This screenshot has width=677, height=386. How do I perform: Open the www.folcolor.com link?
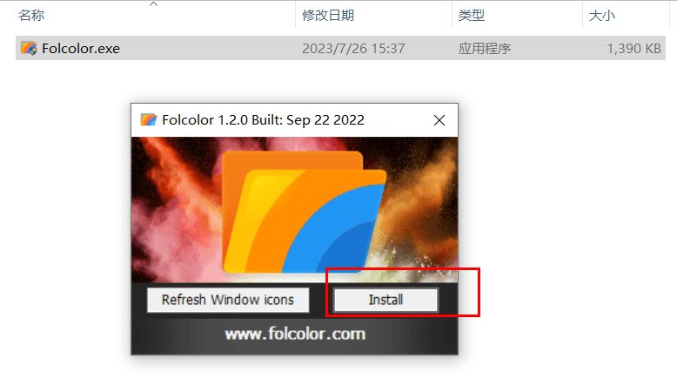point(295,334)
